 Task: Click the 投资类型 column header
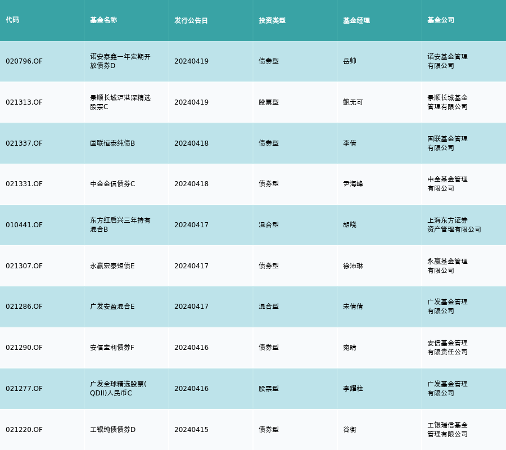pyautogui.click(x=272, y=20)
